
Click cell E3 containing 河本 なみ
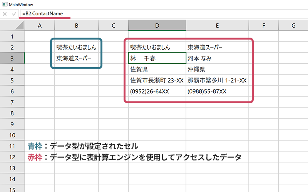click(217, 58)
